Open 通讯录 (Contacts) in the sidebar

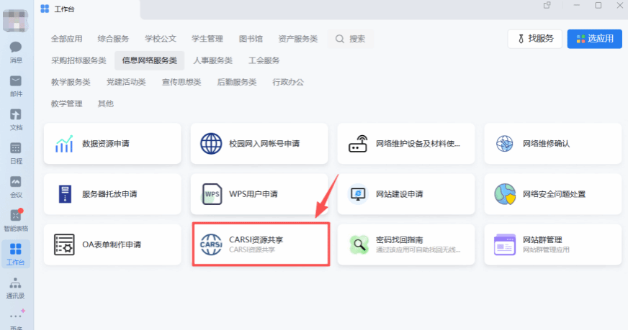coord(16,286)
